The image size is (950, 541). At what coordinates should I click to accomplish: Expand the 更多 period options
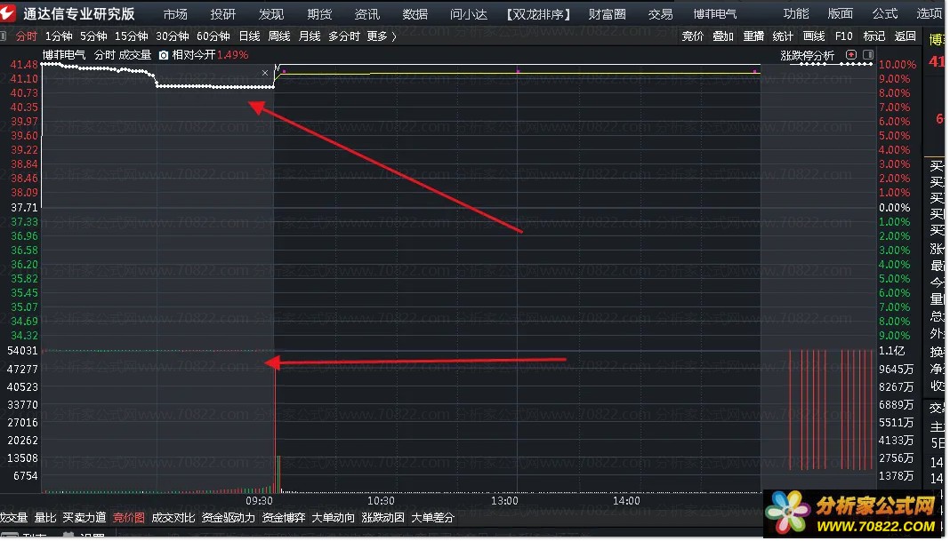click(382, 36)
